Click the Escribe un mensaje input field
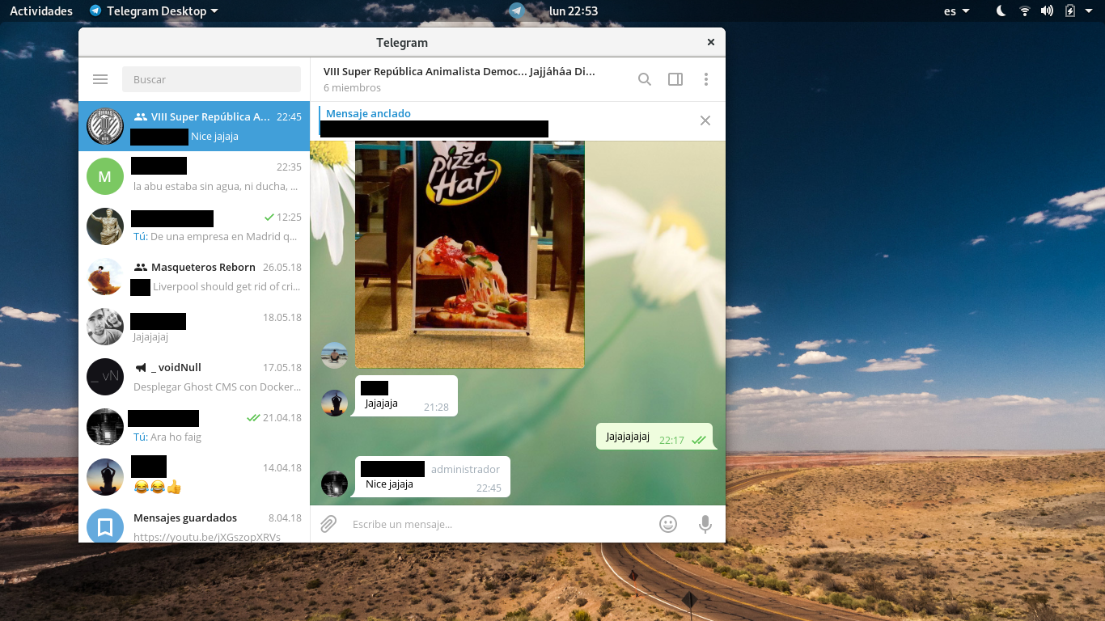 (x=485, y=524)
